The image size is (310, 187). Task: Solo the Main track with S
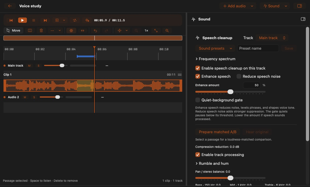click(39, 65)
